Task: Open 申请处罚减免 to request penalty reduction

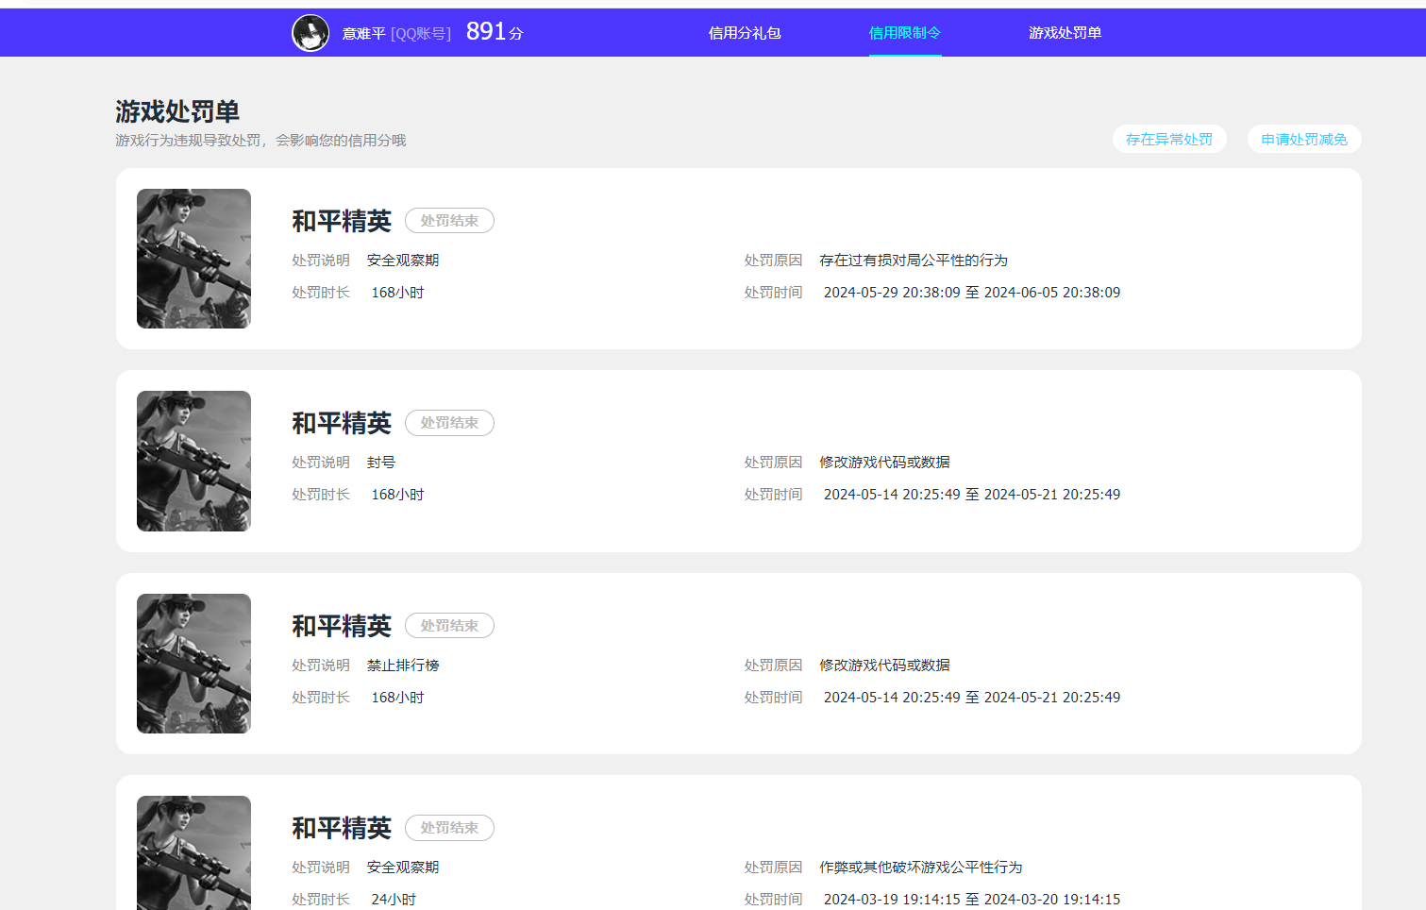Action: click(x=1304, y=139)
